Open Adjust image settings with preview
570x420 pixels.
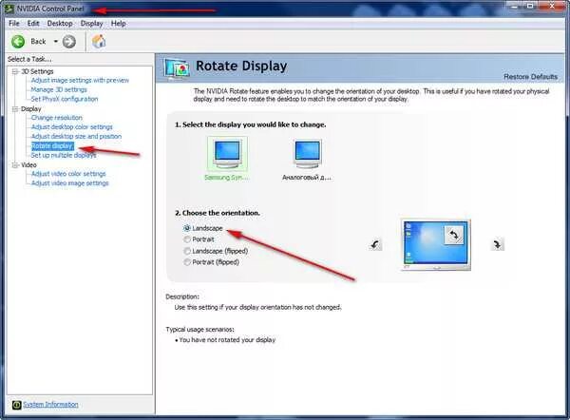(80, 81)
